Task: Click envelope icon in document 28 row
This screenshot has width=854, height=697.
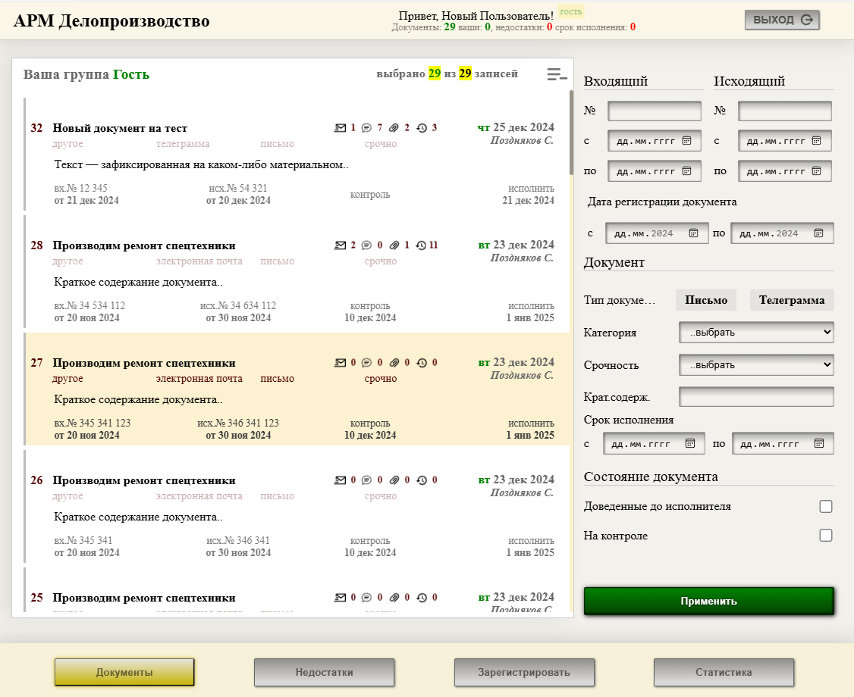Action: [x=340, y=245]
